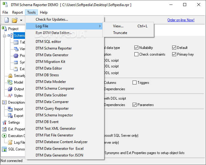Select Run DTM Data Editor... menu item

pos(64,33)
